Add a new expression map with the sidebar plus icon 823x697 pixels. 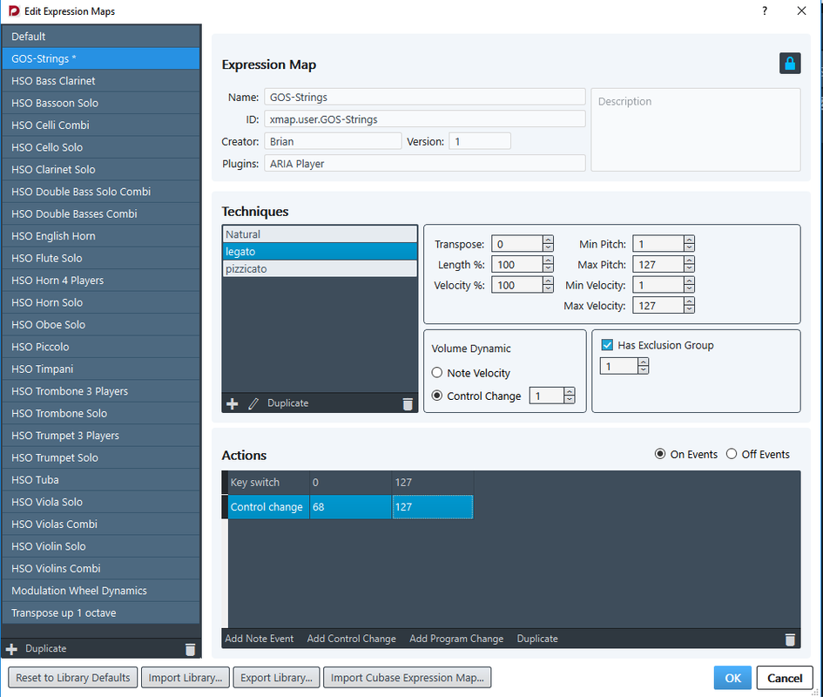coord(11,649)
